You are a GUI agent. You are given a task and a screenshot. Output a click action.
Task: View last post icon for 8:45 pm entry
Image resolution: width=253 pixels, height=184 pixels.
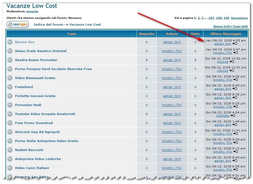[235, 89]
